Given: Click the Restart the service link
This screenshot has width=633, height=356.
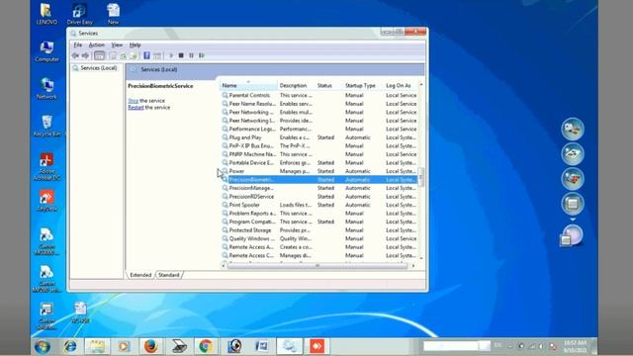Looking at the screenshot, I should pos(136,108).
